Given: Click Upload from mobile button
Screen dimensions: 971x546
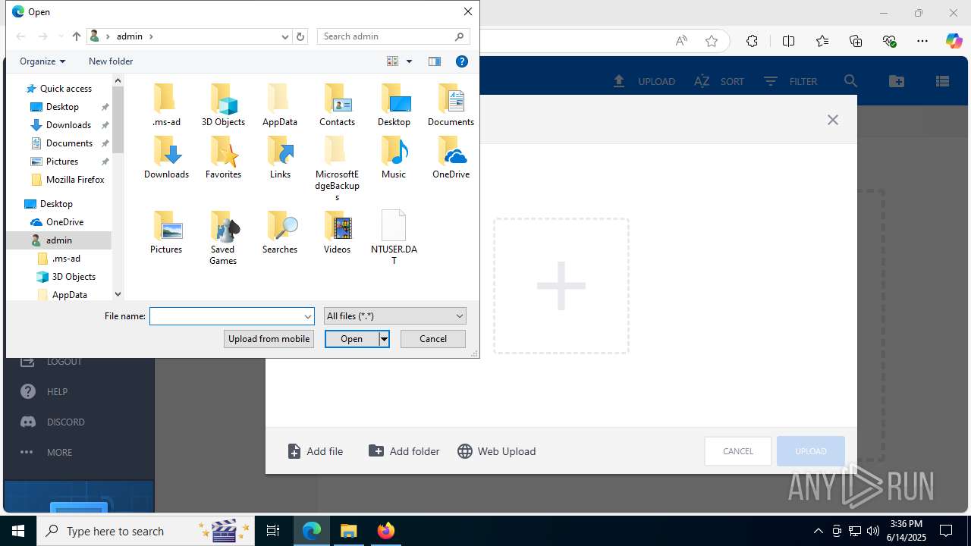Looking at the screenshot, I should click(269, 339).
